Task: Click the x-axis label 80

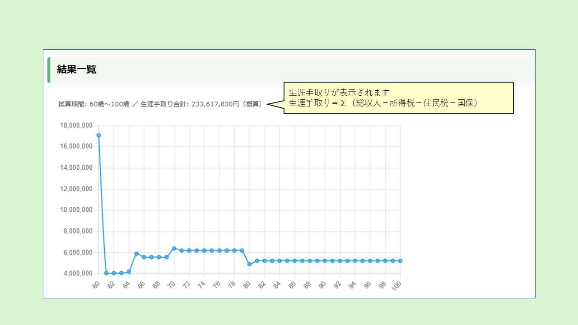Action: [x=247, y=285]
